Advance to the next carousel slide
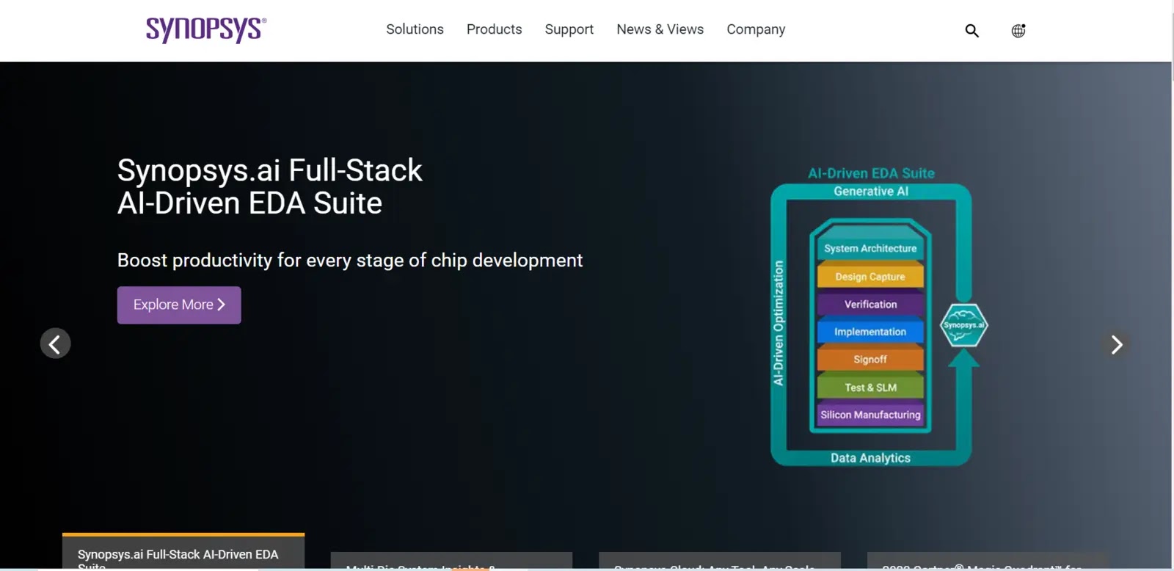This screenshot has height=571, width=1174. click(1116, 344)
